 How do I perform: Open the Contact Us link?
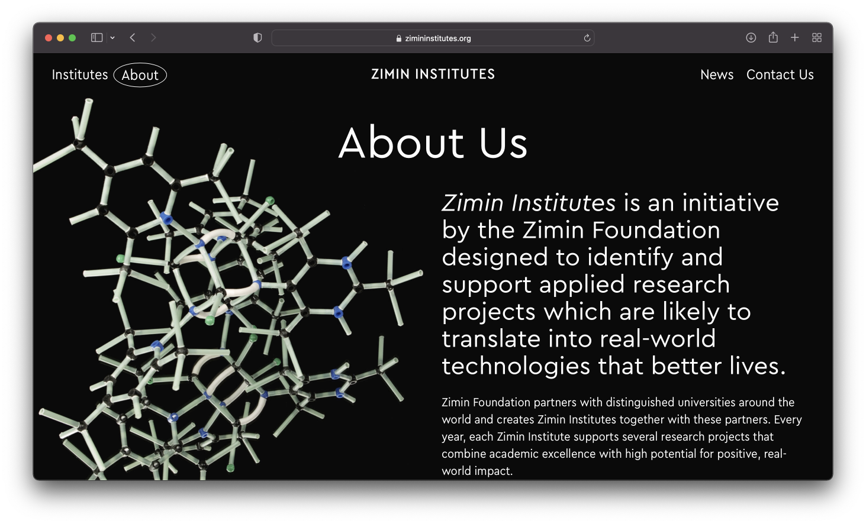[780, 75]
